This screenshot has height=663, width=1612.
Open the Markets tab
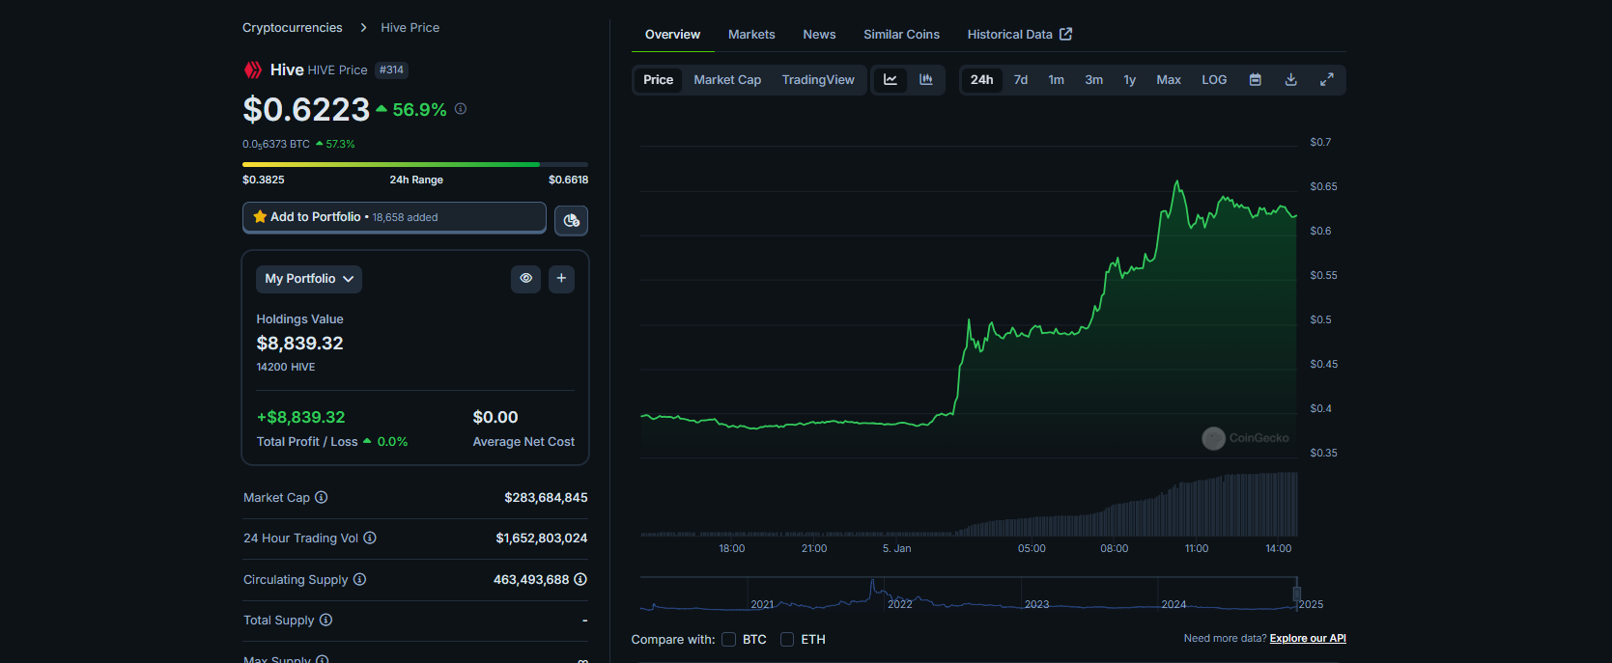751,34
